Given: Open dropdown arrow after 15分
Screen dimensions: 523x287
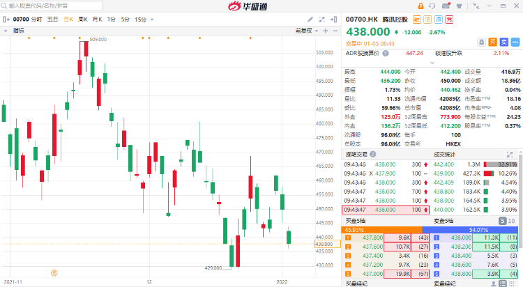Looking at the screenshot, I should point(152,20).
